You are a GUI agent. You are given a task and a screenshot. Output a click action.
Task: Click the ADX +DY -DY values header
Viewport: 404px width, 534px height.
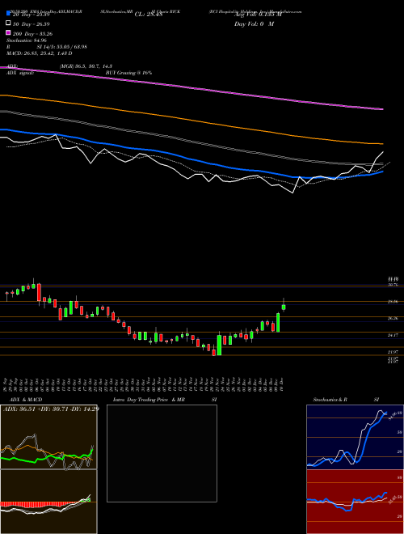tap(51, 409)
